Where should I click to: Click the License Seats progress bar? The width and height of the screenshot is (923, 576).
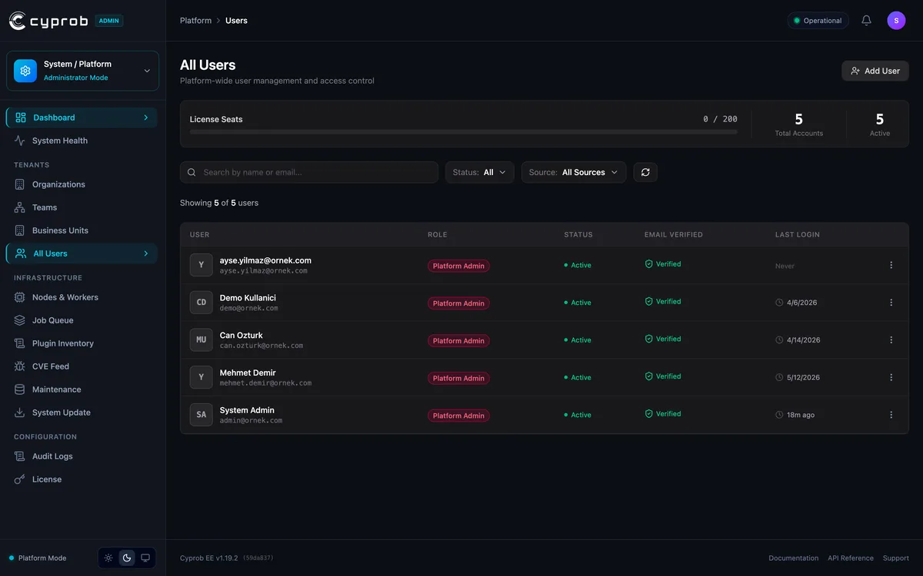pyautogui.click(x=464, y=132)
